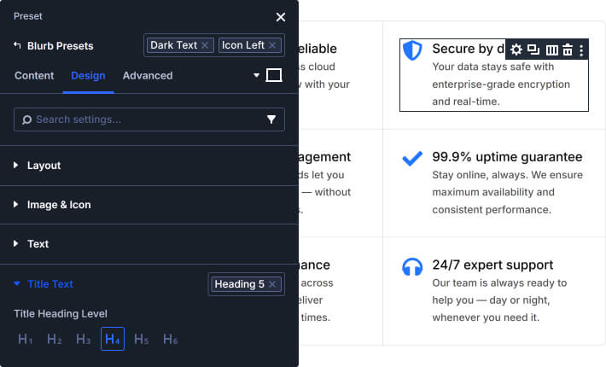The image size is (606, 367).
Task: Select H1 heading level
Action: click(x=26, y=340)
